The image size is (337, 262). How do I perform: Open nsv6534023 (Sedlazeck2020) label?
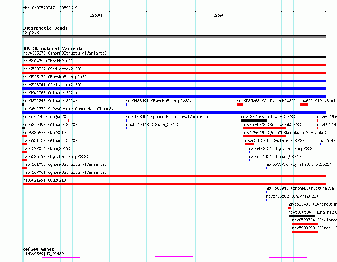[x=272, y=125]
